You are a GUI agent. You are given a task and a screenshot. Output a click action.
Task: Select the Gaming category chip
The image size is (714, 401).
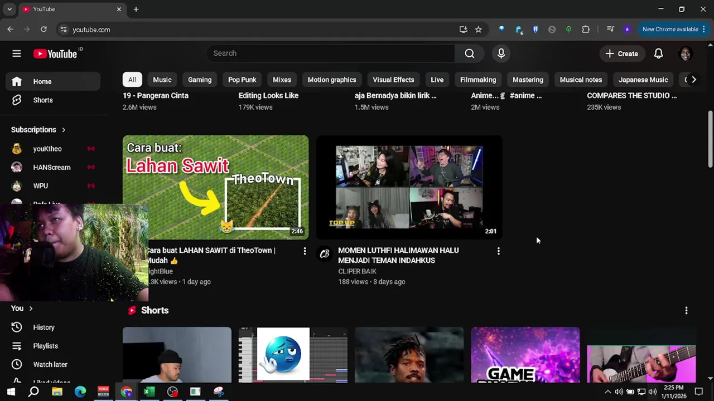200,80
